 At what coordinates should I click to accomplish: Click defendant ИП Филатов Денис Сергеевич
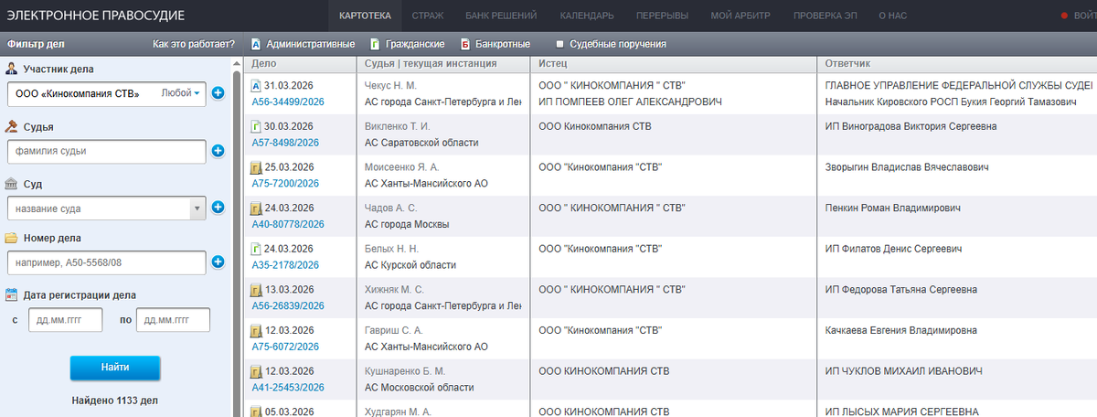pos(895,249)
